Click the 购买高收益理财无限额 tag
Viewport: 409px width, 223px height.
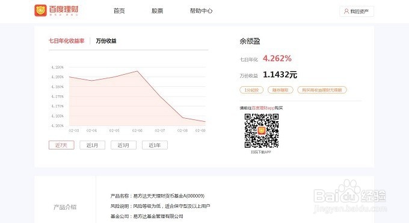(x=322, y=90)
